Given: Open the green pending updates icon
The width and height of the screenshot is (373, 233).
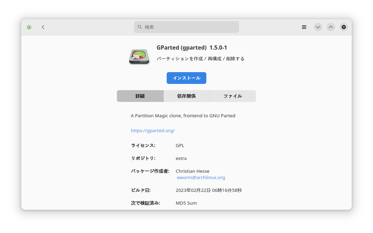Looking at the screenshot, I should (x=29, y=27).
